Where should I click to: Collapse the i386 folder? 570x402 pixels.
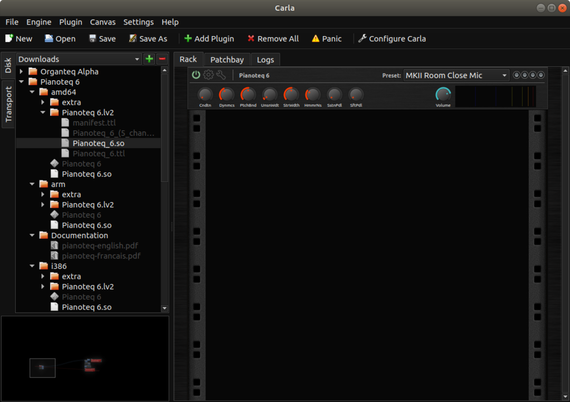(x=32, y=266)
